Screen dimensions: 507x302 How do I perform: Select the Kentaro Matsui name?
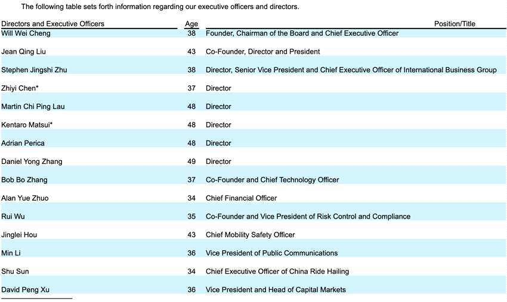[27, 125]
